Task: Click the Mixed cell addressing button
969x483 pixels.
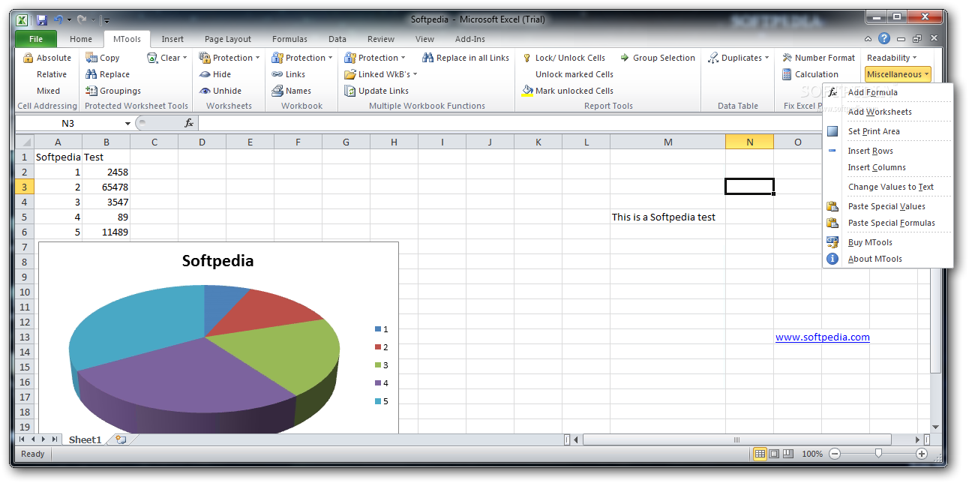Action: click(x=49, y=91)
